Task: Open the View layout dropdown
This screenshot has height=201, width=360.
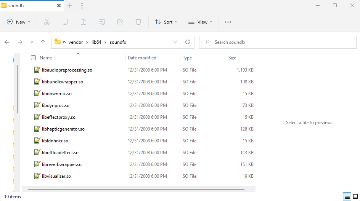Action: 200,22
